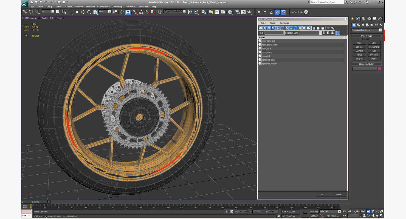Click the Key Filters button
This screenshot has width=406, height=219.
pos(332,216)
